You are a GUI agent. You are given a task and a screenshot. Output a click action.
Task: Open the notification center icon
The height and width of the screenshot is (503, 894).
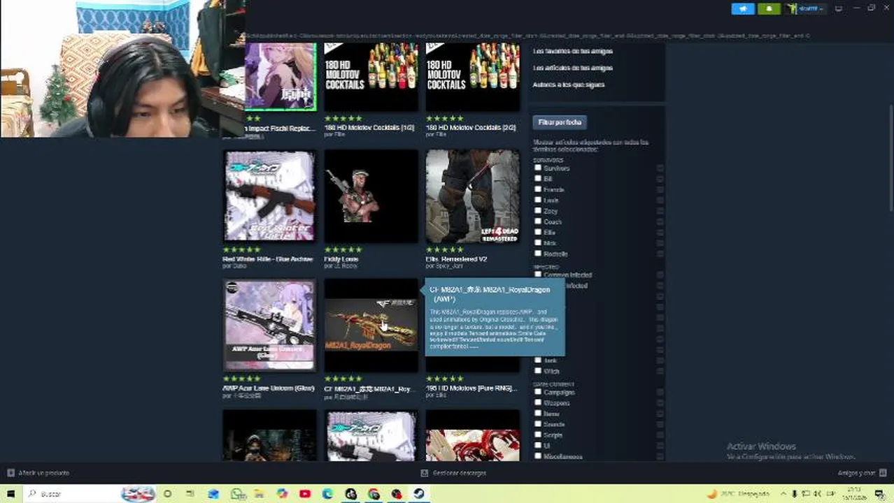tap(880, 494)
